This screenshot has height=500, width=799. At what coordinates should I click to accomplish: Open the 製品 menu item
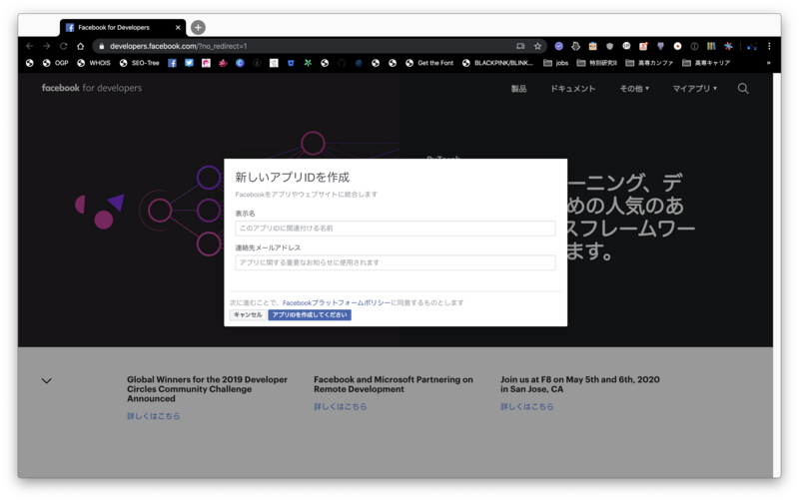(x=518, y=89)
